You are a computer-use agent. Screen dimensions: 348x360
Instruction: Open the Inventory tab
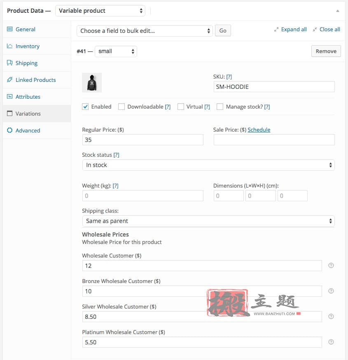pyautogui.click(x=37, y=46)
